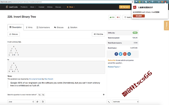Viewport: 169px width, 105px height.
Task: Share the problem on Twitter
Action: [120, 54]
